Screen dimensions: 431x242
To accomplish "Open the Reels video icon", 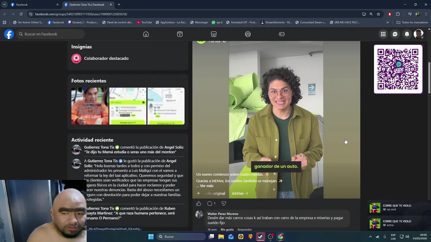I will pyautogui.click(x=180, y=34).
